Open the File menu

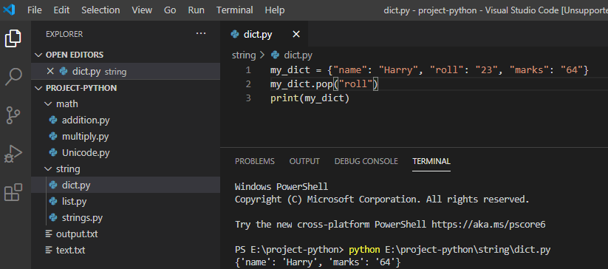point(35,10)
